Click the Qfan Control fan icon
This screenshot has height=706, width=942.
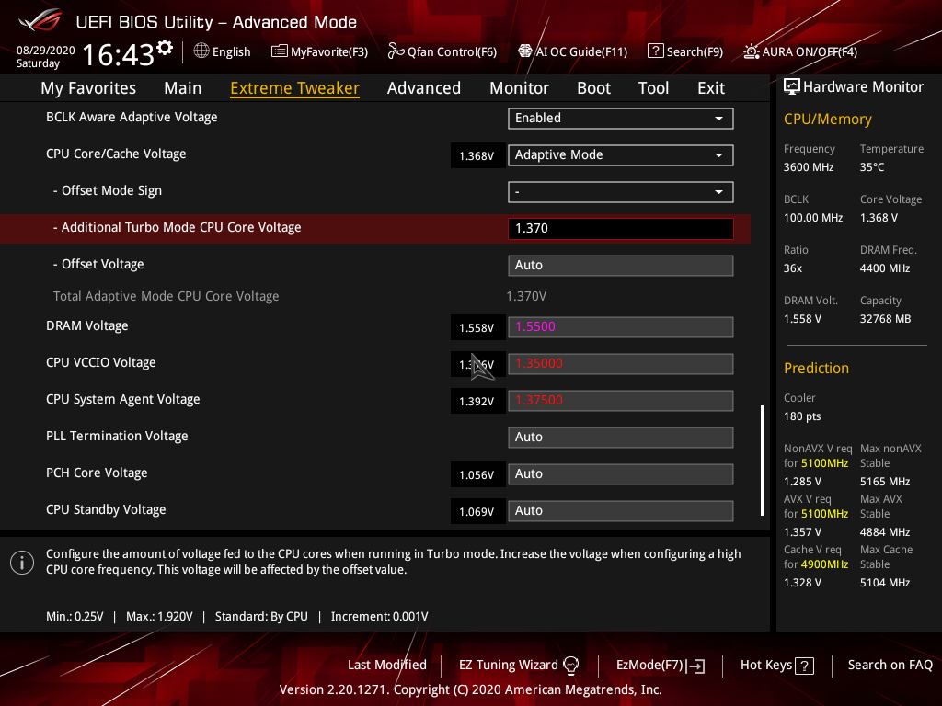click(396, 51)
